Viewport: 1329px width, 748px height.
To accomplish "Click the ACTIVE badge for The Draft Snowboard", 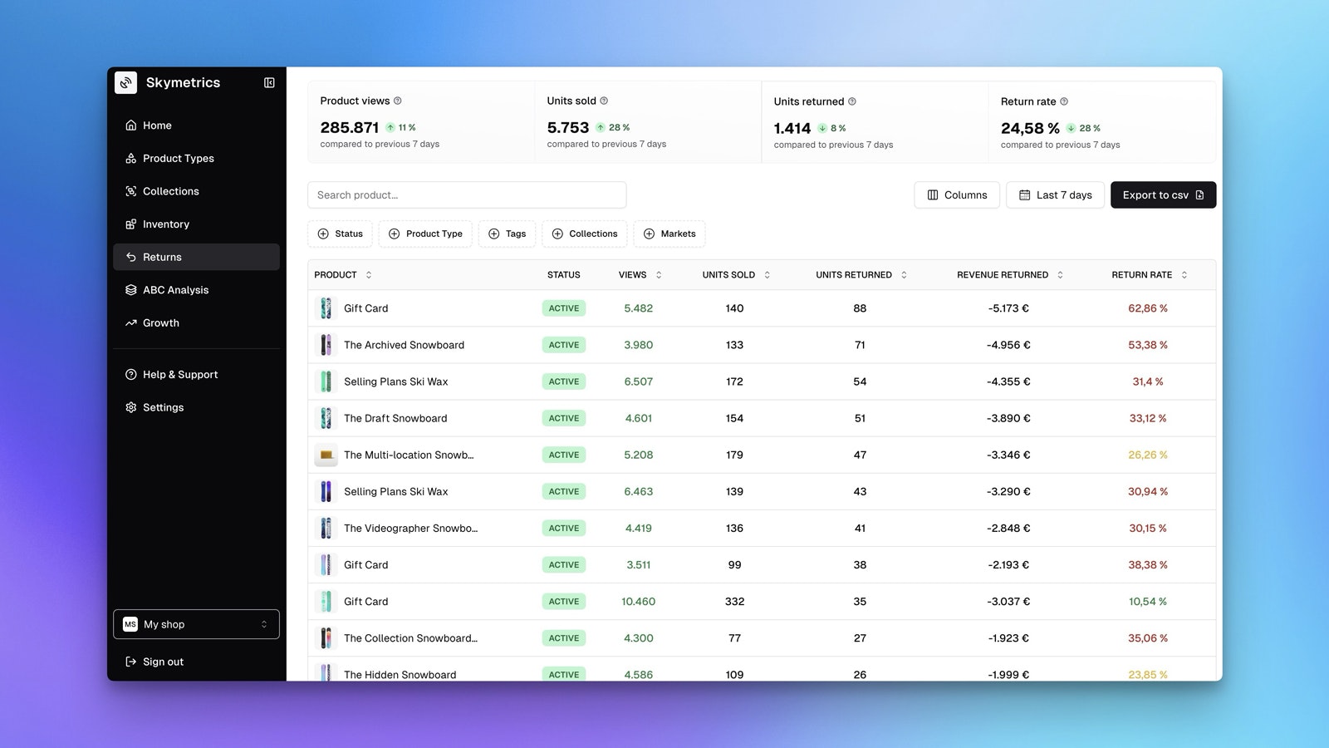I will pyautogui.click(x=564, y=418).
